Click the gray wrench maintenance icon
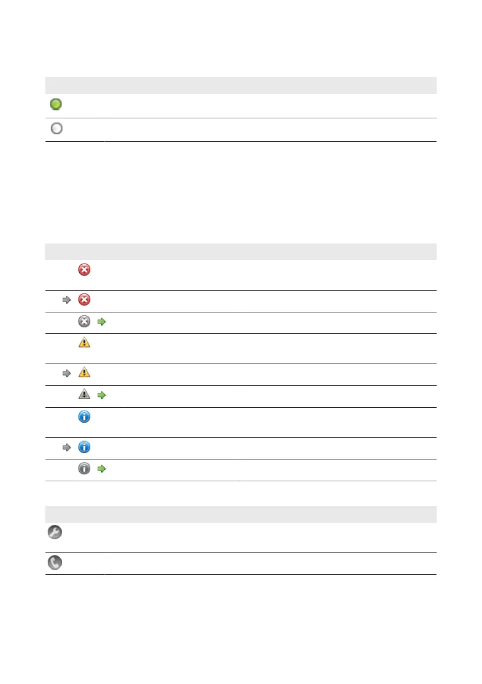This screenshot has width=482, height=684. [x=55, y=532]
